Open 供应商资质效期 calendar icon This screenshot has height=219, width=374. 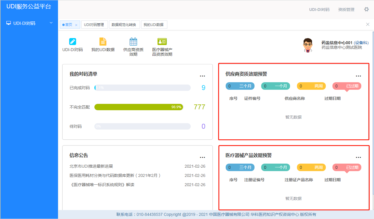point(133,42)
